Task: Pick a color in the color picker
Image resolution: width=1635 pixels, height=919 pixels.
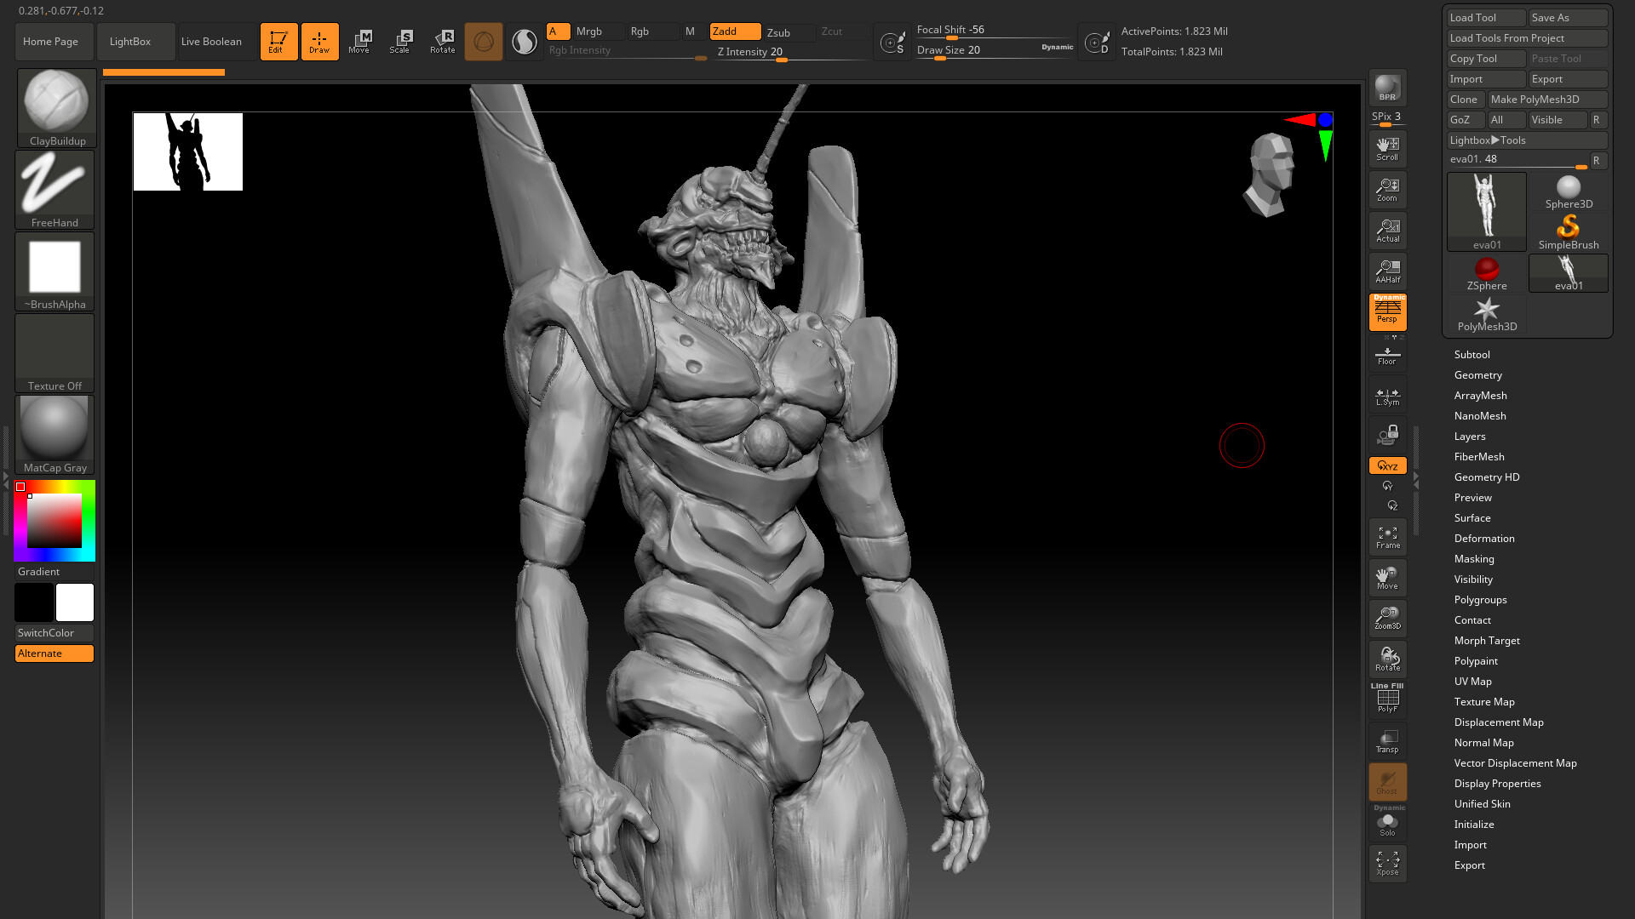Action: coord(54,521)
